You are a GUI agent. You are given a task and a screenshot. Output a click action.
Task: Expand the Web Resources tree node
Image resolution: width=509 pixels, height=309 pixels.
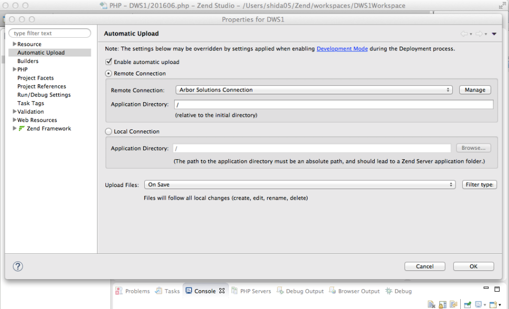[14, 119]
